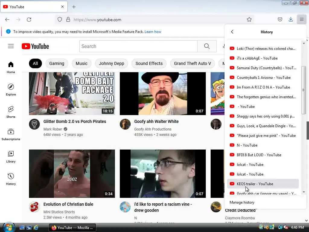This screenshot has height=232, width=309.
Task: Select the Grand Theft Auto V chip
Action: coord(192,63)
